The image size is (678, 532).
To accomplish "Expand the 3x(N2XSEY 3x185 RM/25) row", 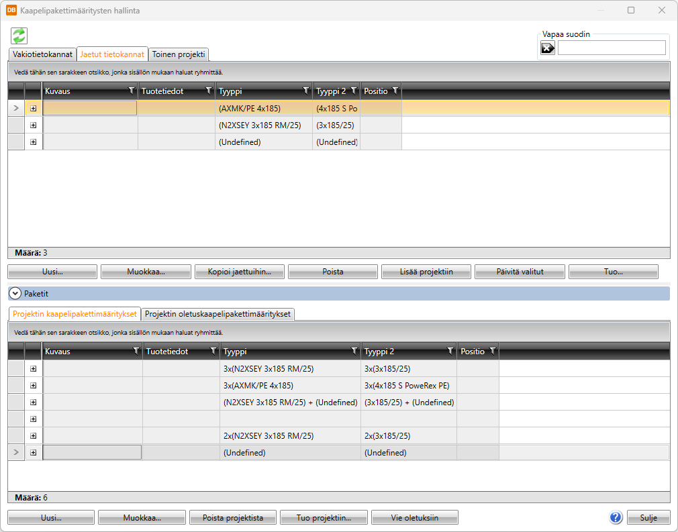I will [x=34, y=368].
